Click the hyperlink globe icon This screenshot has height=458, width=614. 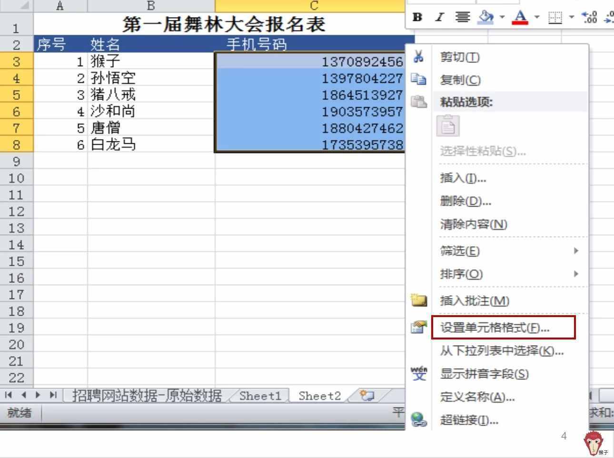point(419,419)
